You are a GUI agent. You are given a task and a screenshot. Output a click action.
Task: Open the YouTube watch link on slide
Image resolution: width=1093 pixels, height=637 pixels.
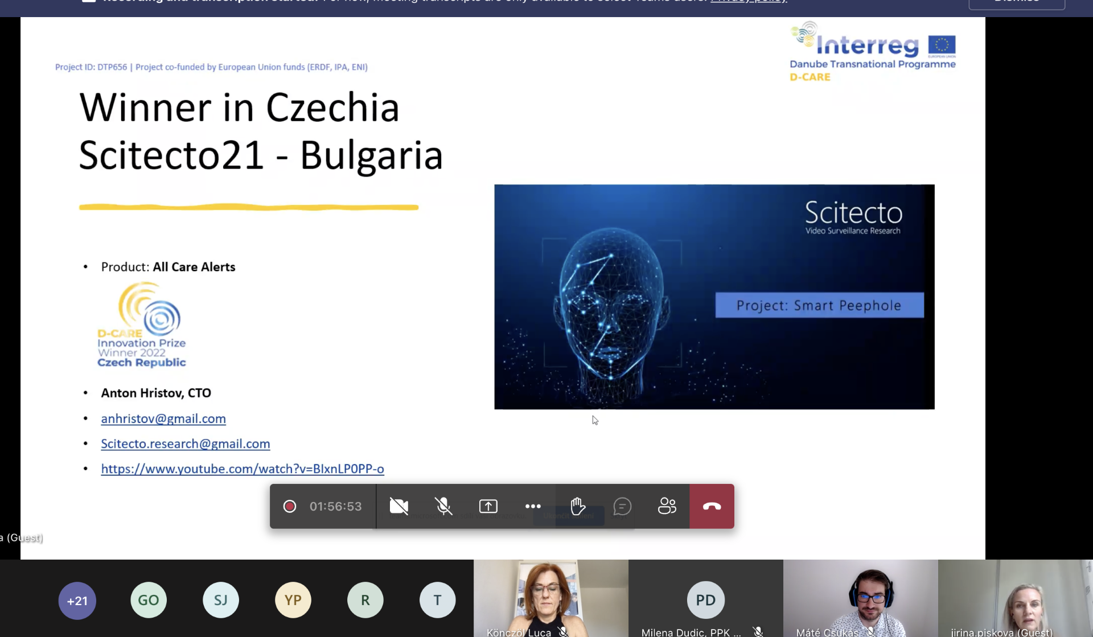(243, 468)
